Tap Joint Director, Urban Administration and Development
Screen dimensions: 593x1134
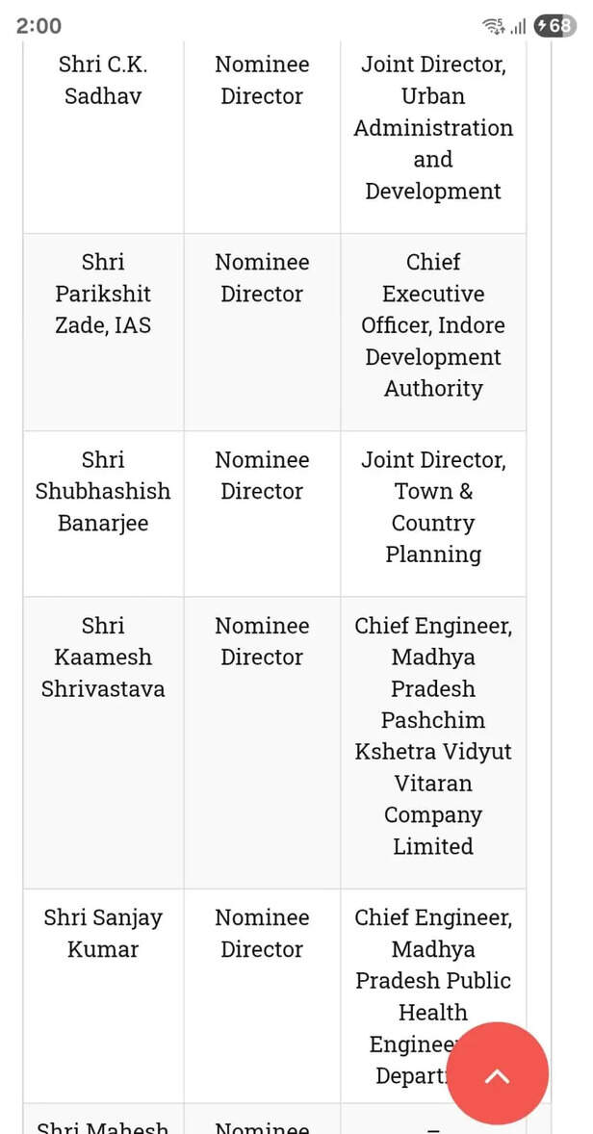pyautogui.click(x=433, y=127)
